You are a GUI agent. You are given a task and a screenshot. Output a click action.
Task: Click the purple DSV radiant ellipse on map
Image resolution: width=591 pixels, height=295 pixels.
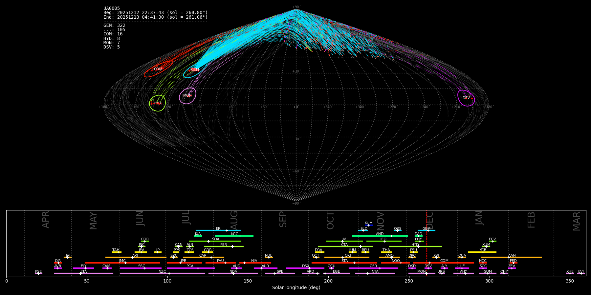click(466, 98)
